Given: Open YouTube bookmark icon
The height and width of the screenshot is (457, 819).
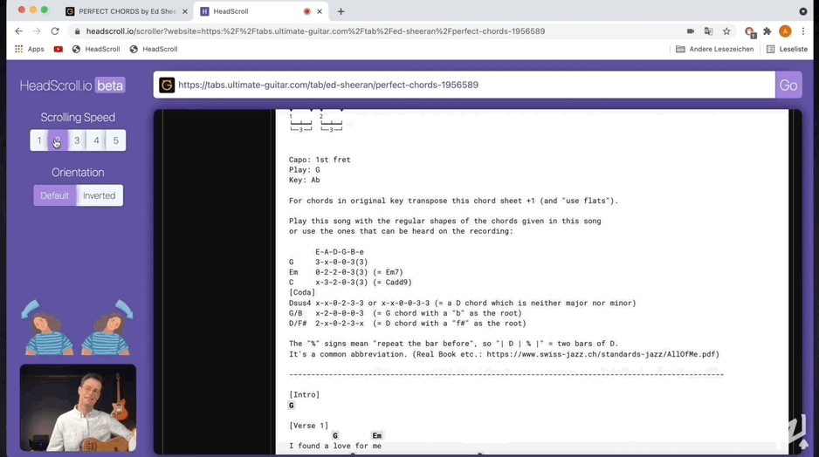Looking at the screenshot, I should click(x=58, y=49).
